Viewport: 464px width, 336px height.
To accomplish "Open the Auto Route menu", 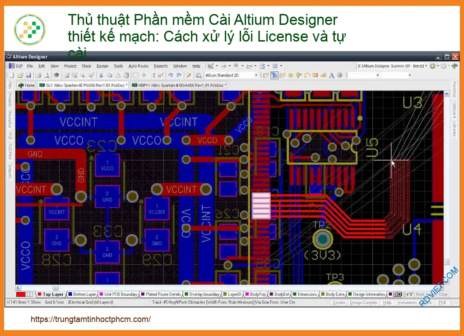I will coord(138,66).
